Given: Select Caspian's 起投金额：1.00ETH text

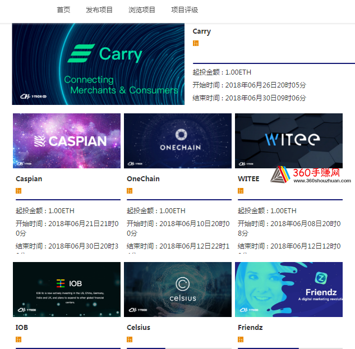Looking at the screenshot, I should 45,211.
